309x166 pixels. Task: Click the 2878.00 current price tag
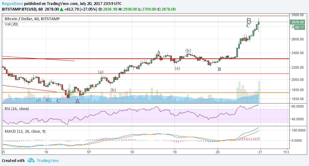coord(297,22)
